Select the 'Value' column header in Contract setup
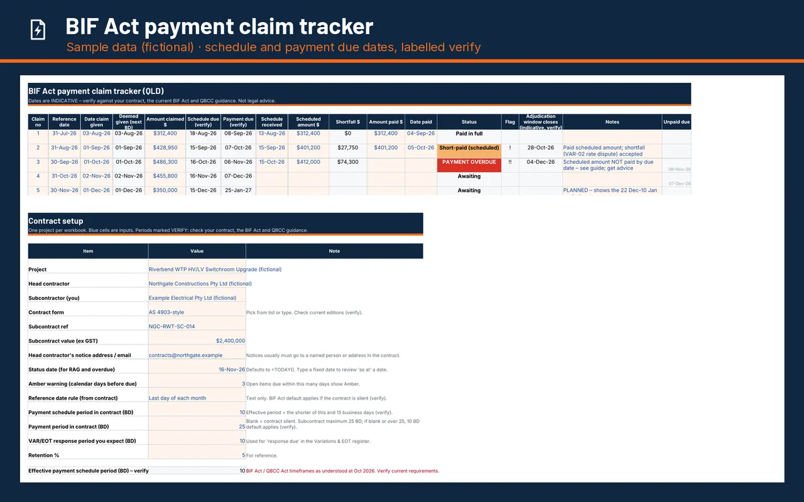The height and width of the screenshot is (502, 804). tap(197, 251)
